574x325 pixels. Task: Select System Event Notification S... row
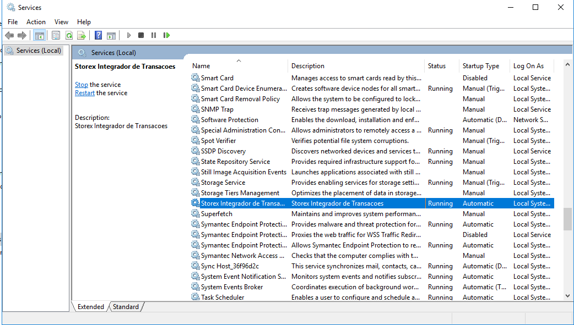pos(372,276)
